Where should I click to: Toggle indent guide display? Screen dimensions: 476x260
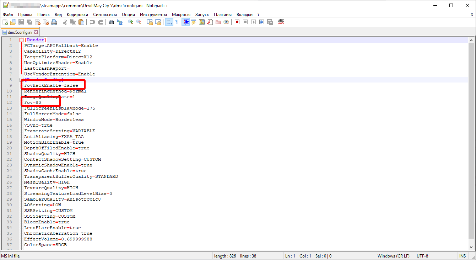click(185, 22)
